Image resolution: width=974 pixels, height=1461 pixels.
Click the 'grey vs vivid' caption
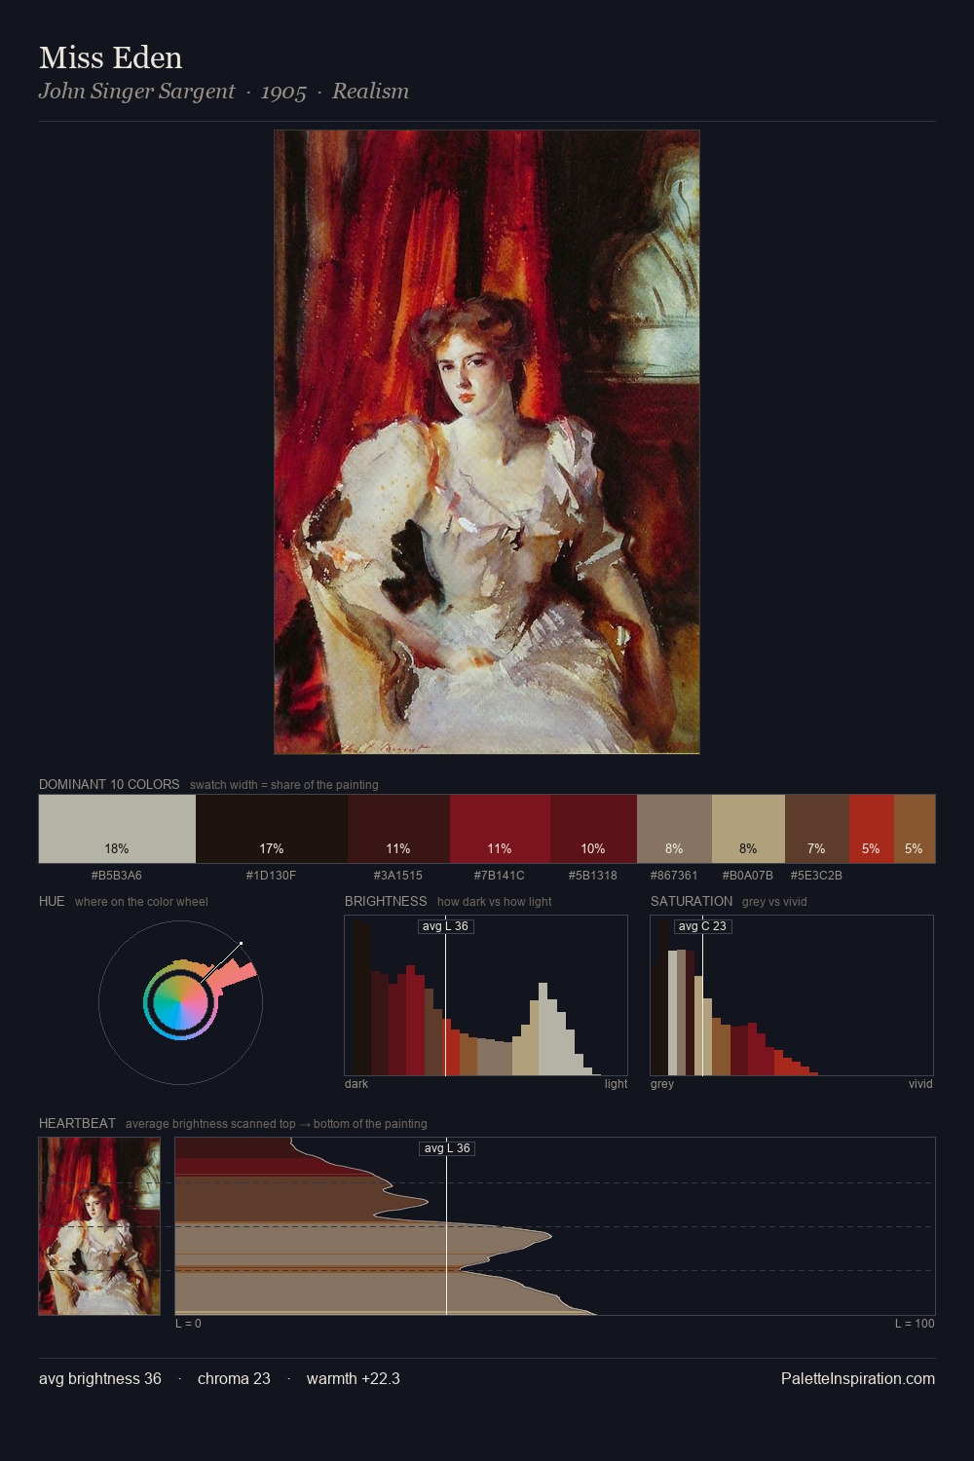pyautogui.click(x=775, y=902)
